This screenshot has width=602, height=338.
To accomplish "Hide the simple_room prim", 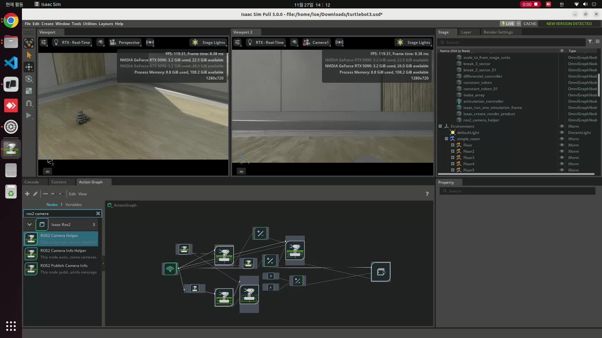I will coord(562,139).
